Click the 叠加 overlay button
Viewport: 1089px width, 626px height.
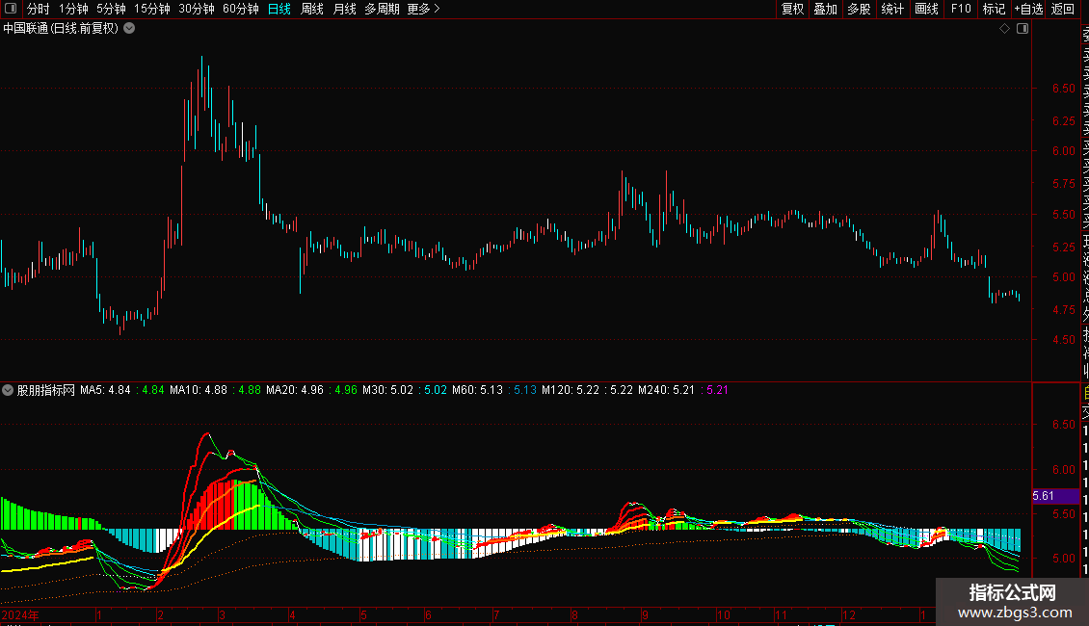tap(826, 9)
